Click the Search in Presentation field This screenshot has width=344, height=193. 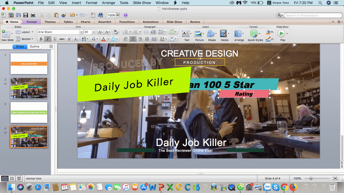pyautogui.click(x=313, y=15)
